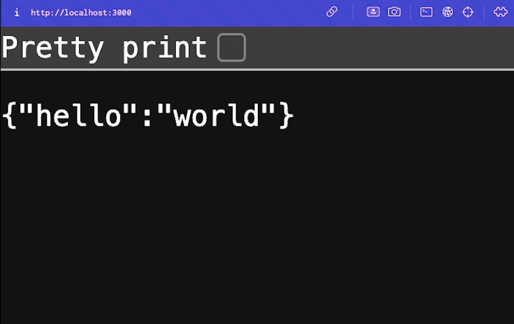Click the "Pretty print" label text

tap(103, 48)
